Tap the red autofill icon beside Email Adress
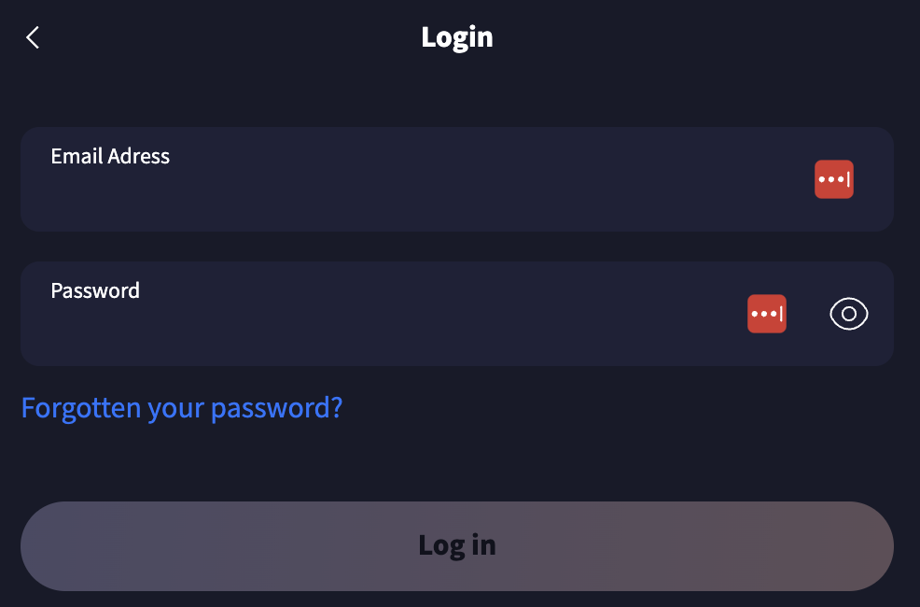 834,179
